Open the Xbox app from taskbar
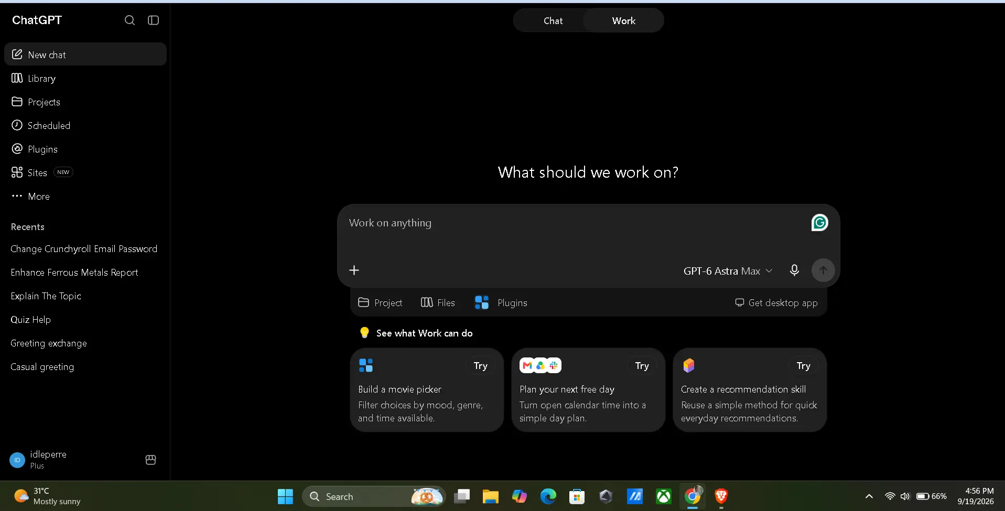1005x511 pixels. click(x=663, y=496)
